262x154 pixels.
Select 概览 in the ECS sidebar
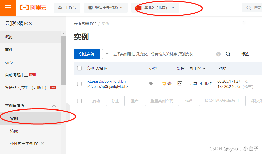click(30, 37)
